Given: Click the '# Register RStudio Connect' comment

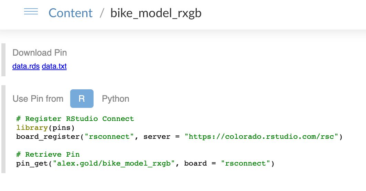Looking at the screenshot, I should (x=75, y=119).
